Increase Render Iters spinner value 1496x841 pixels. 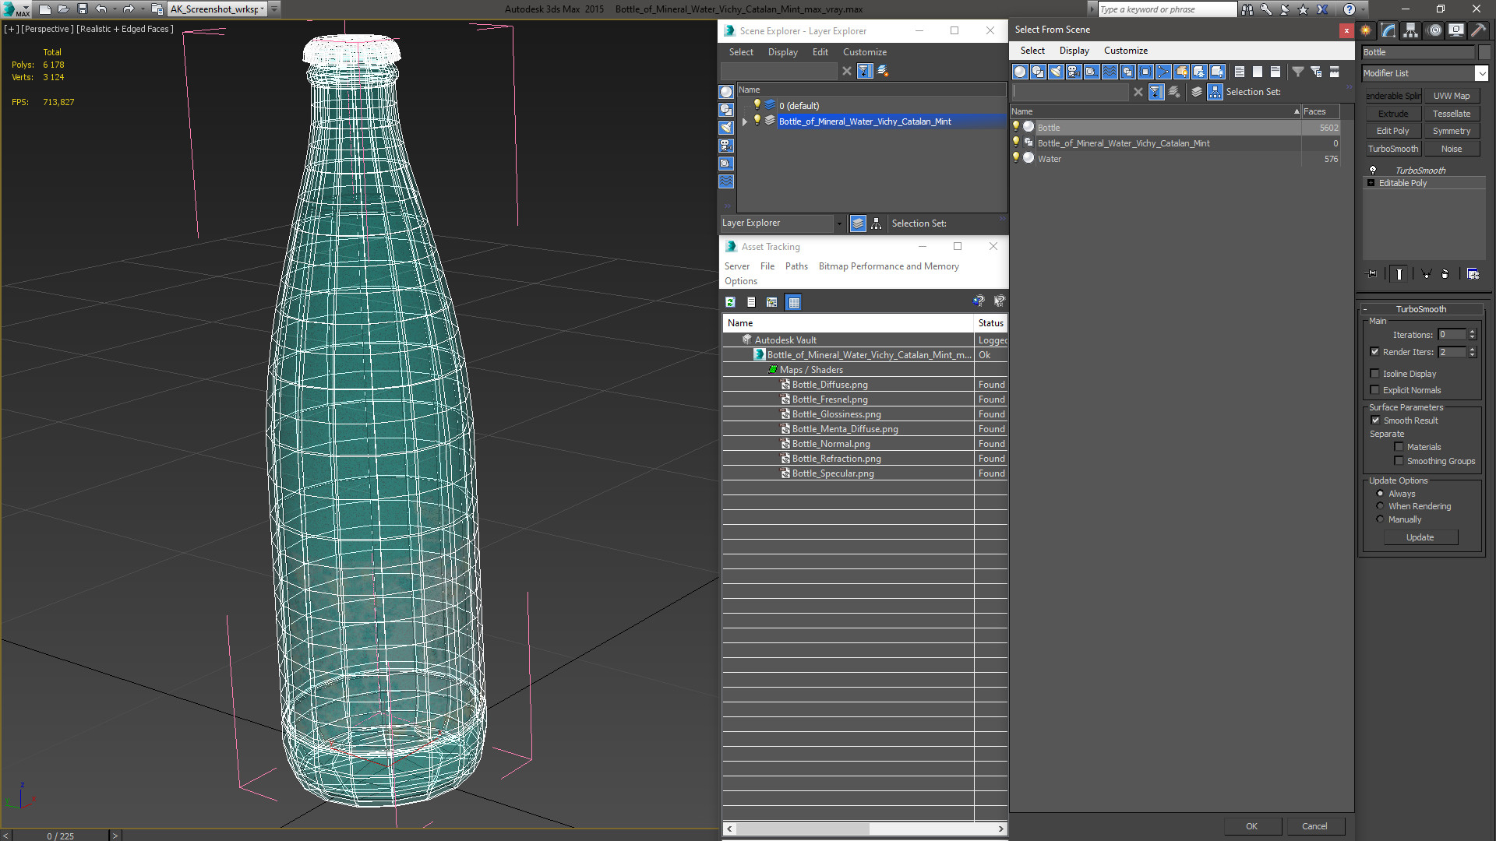1472,349
